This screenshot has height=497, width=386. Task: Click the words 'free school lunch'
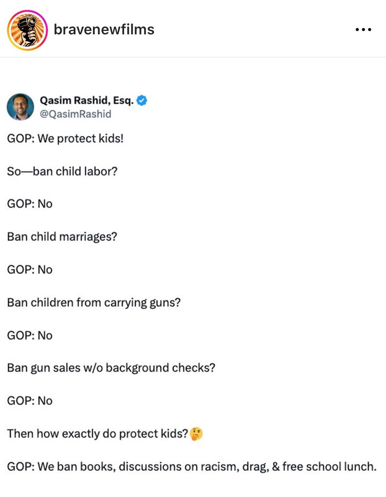(x=329, y=467)
